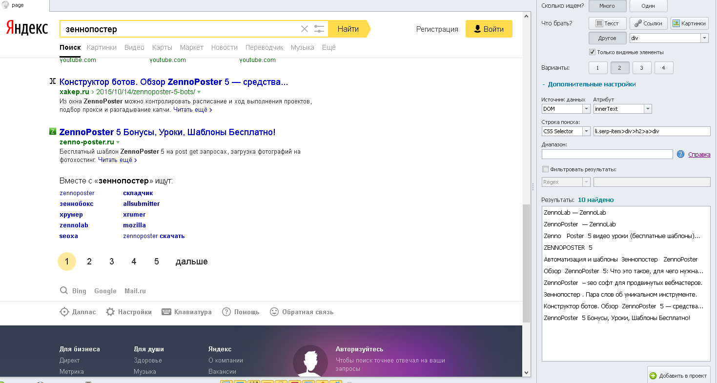This screenshot has height=383, width=717.
Task: Search the query on Bing
Action: [x=79, y=291]
